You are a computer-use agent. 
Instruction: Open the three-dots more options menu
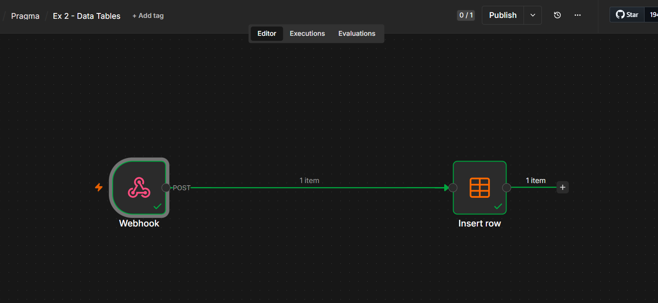(577, 15)
